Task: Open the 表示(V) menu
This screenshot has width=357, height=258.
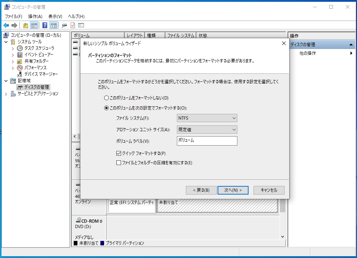Action: [x=55, y=16]
